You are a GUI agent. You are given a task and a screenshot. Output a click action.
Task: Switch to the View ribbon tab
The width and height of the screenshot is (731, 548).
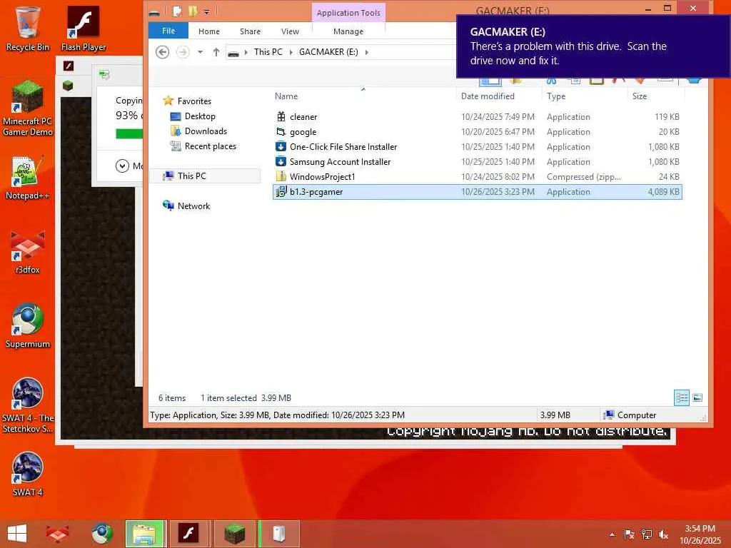pyautogui.click(x=290, y=31)
